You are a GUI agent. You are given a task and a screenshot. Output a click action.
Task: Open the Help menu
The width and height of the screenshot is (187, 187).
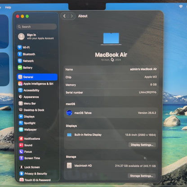click(x=8, y=7)
